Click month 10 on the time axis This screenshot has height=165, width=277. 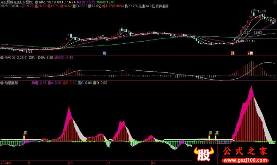pyautogui.click(x=71, y=163)
